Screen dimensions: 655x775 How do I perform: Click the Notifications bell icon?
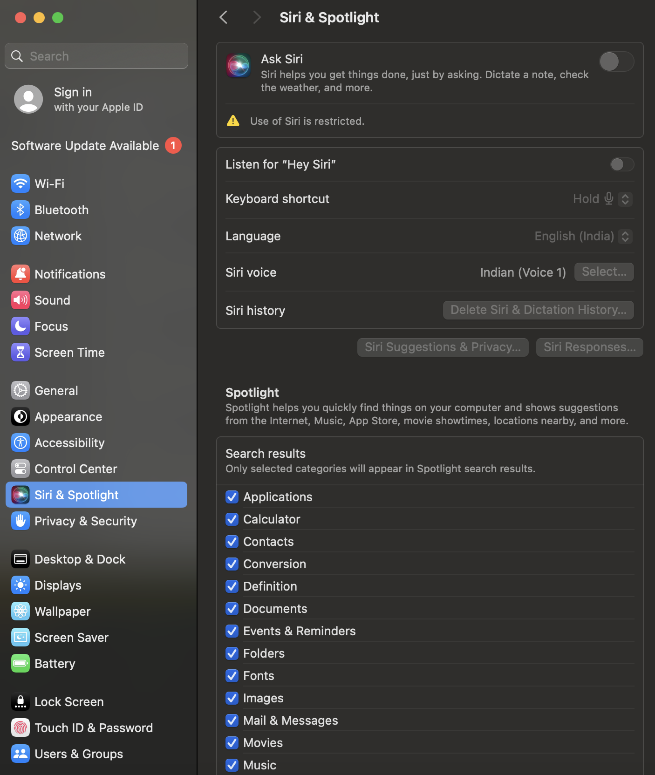(x=20, y=274)
